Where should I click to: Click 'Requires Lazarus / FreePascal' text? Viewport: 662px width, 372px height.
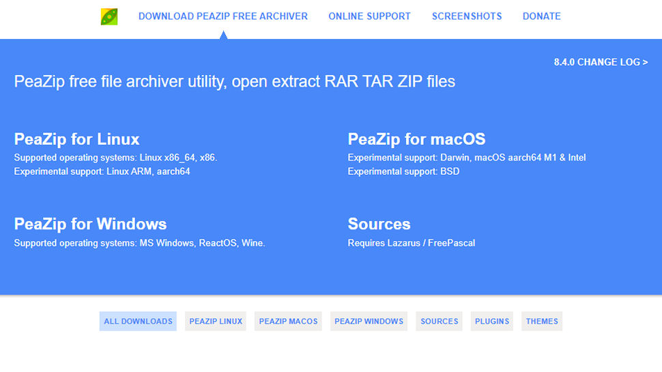pos(412,243)
